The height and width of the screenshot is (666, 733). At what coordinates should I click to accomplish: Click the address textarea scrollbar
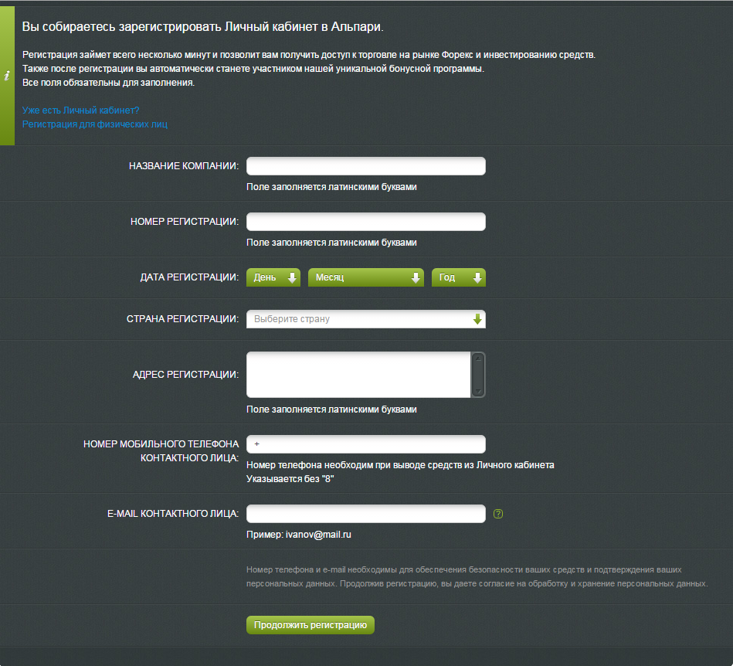pos(478,375)
